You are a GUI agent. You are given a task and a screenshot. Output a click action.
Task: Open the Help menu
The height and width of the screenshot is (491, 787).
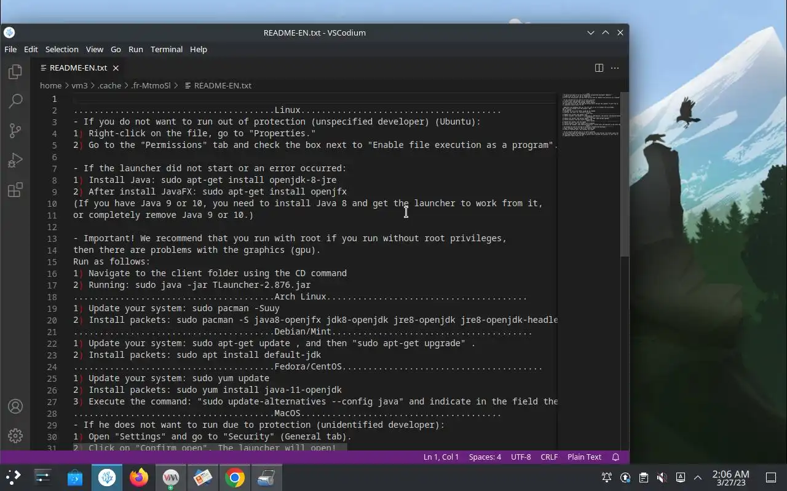point(198,49)
